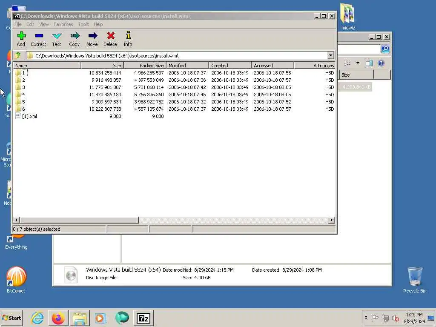
Task: Click Size column header in Explorer window
Action: (356, 75)
